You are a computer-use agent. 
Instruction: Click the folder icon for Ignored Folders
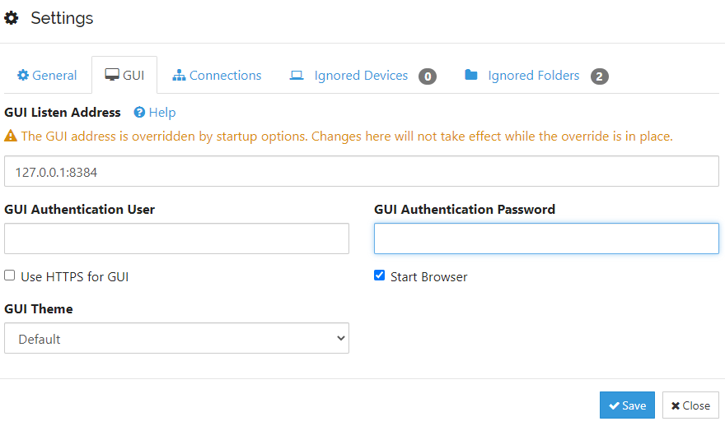click(471, 75)
